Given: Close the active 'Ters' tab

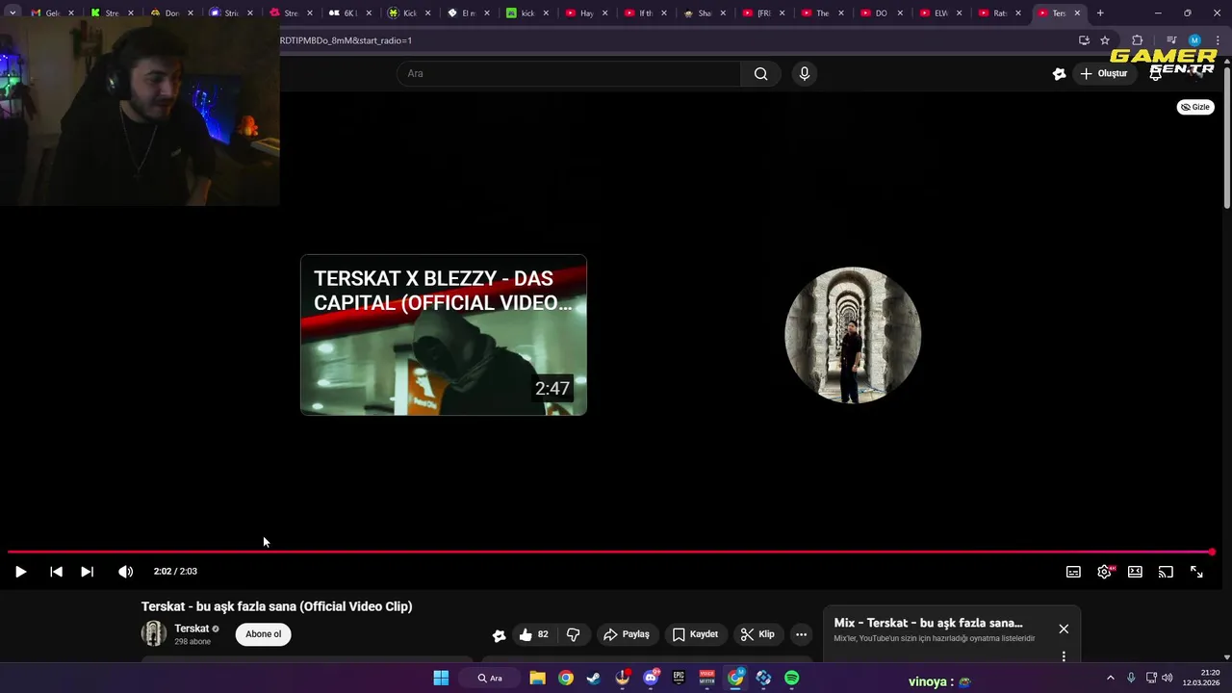Looking at the screenshot, I should coord(1077,13).
